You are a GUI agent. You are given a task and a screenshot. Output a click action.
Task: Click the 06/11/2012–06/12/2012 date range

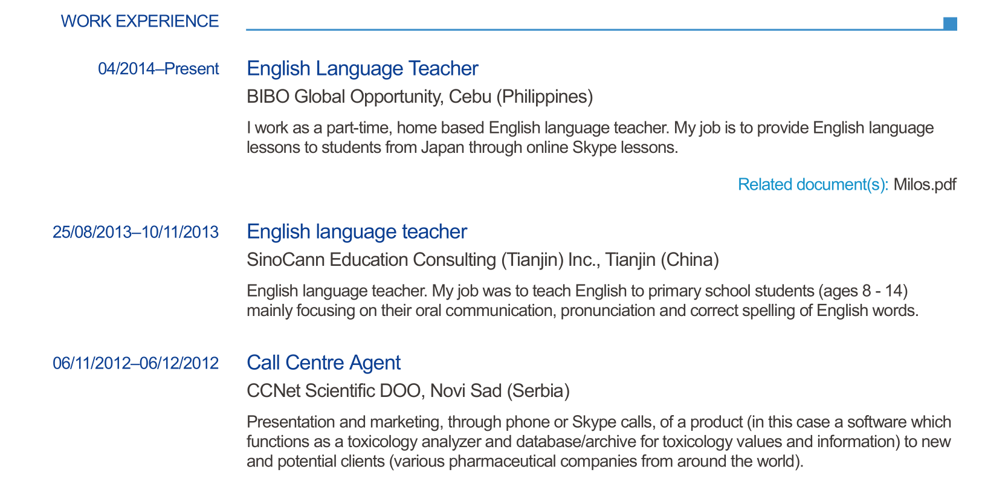tap(135, 363)
